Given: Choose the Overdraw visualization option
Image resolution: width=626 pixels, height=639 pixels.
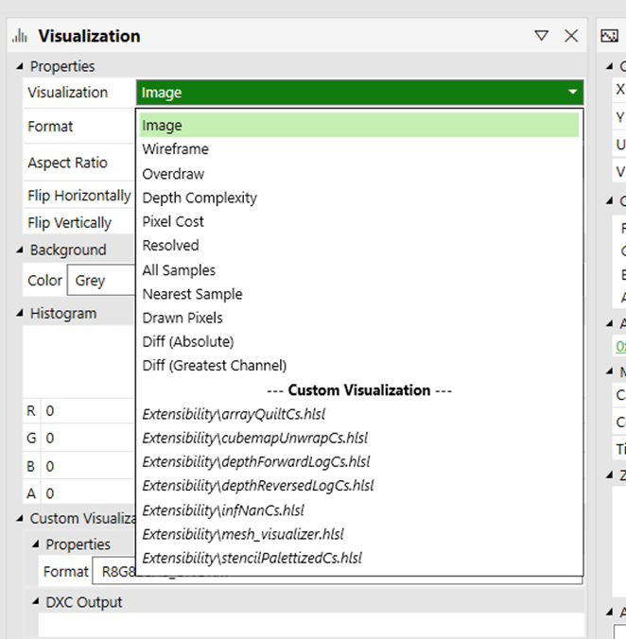Looking at the screenshot, I should (359, 174).
